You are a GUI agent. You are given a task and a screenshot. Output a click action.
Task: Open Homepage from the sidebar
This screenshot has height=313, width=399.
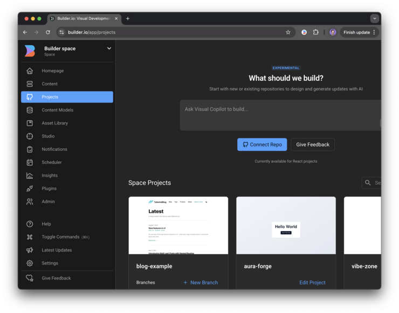click(x=67, y=71)
